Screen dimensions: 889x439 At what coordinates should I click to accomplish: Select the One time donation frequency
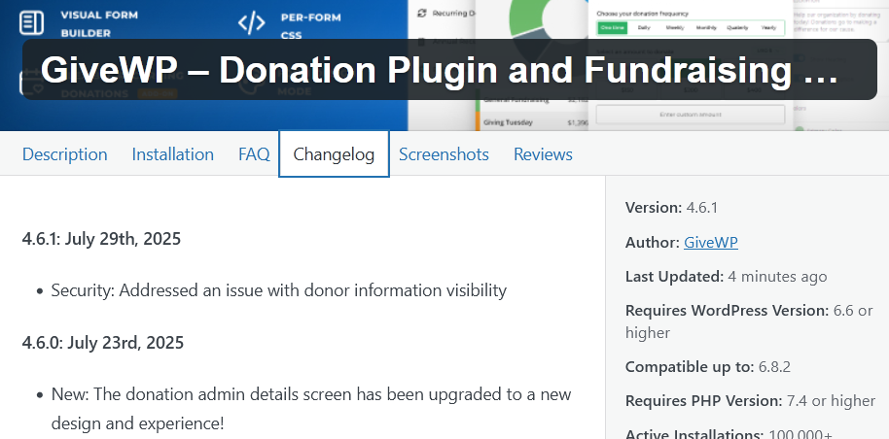[x=615, y=28]
